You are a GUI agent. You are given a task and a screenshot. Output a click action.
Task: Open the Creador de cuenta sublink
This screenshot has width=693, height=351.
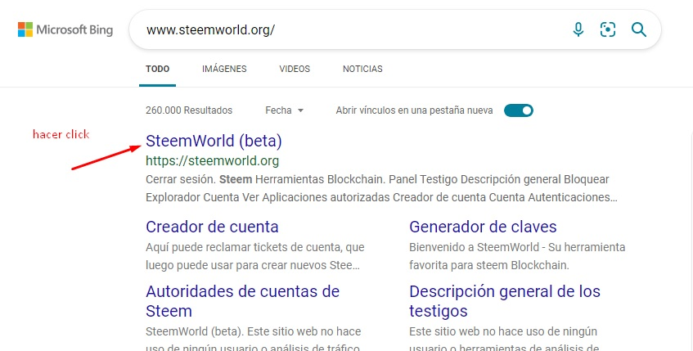(x=212, y=227)
